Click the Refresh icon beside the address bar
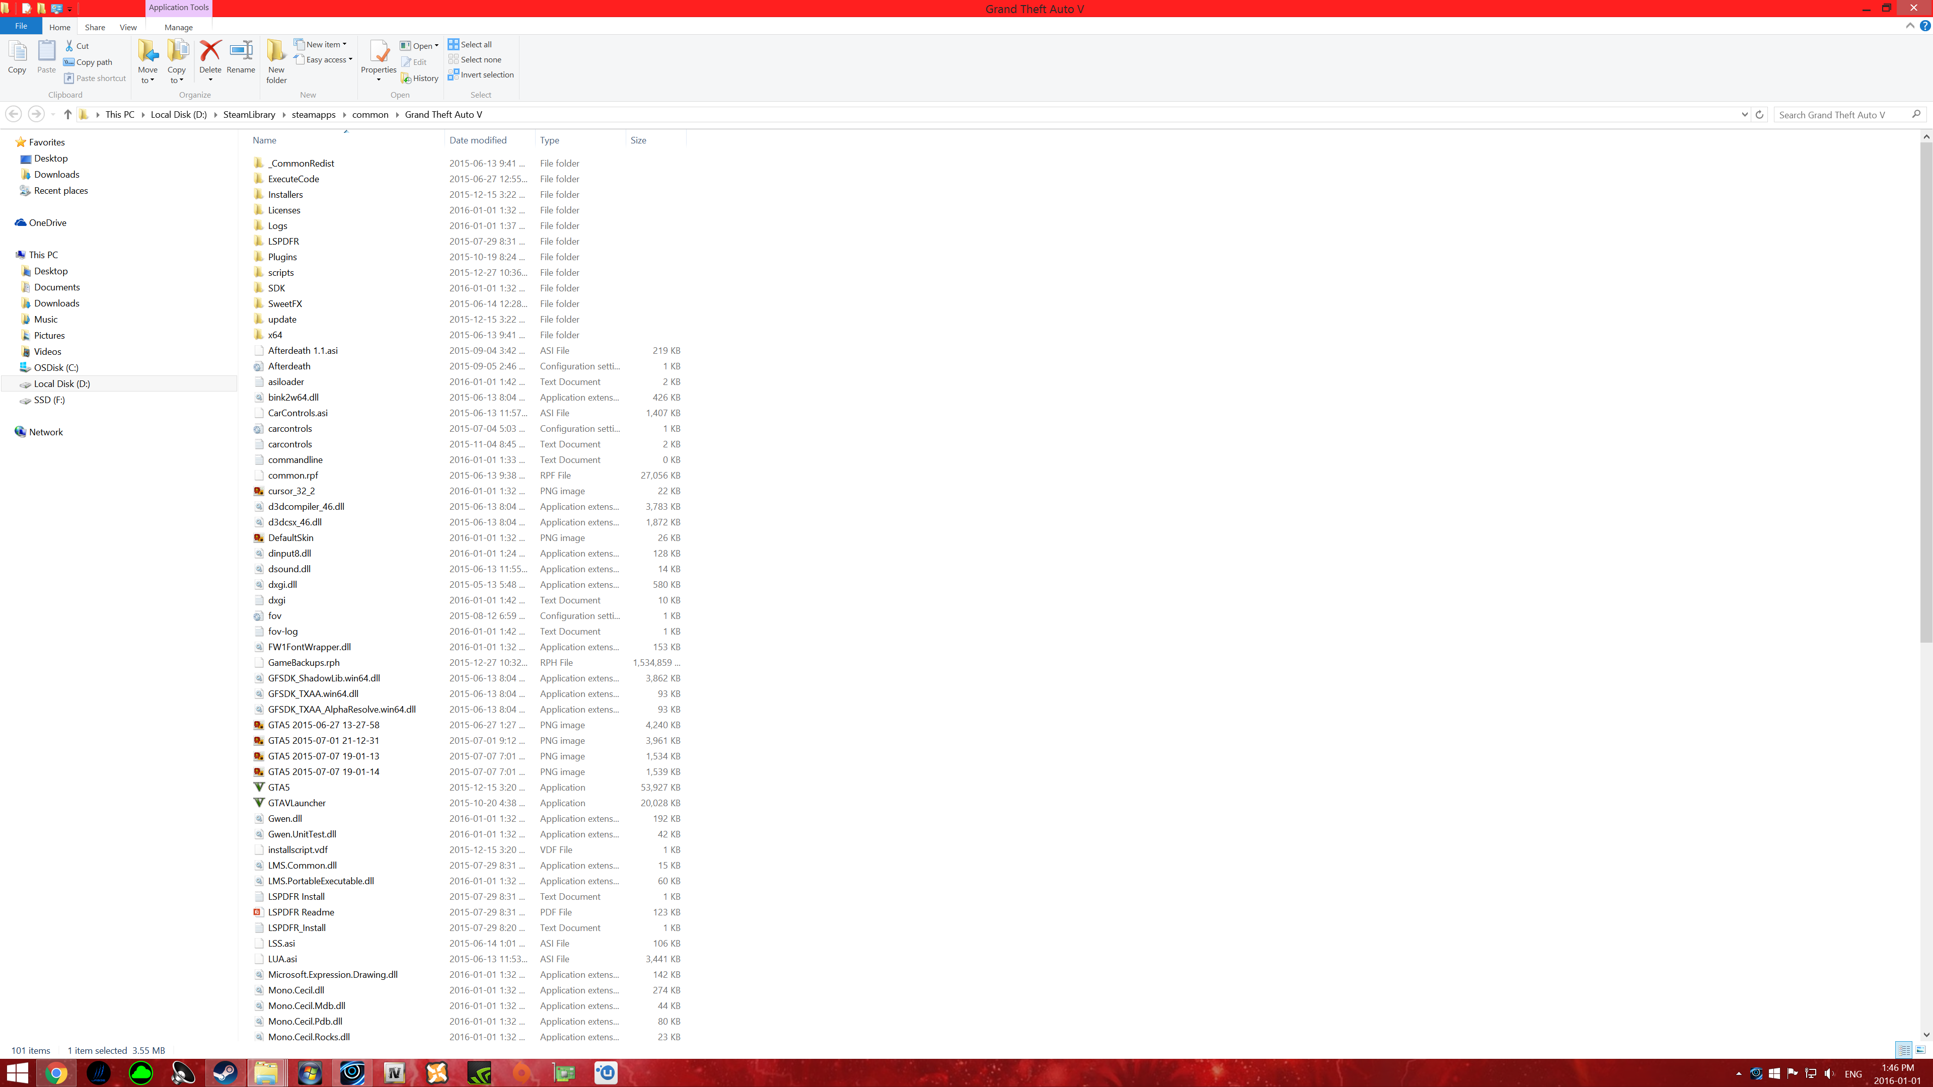The height and width of the screenshot is (1087, 1933). (x=1759, y=115)
